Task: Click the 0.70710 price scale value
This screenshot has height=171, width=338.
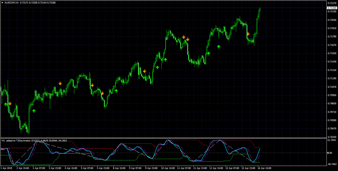Action: click(332, 112)
